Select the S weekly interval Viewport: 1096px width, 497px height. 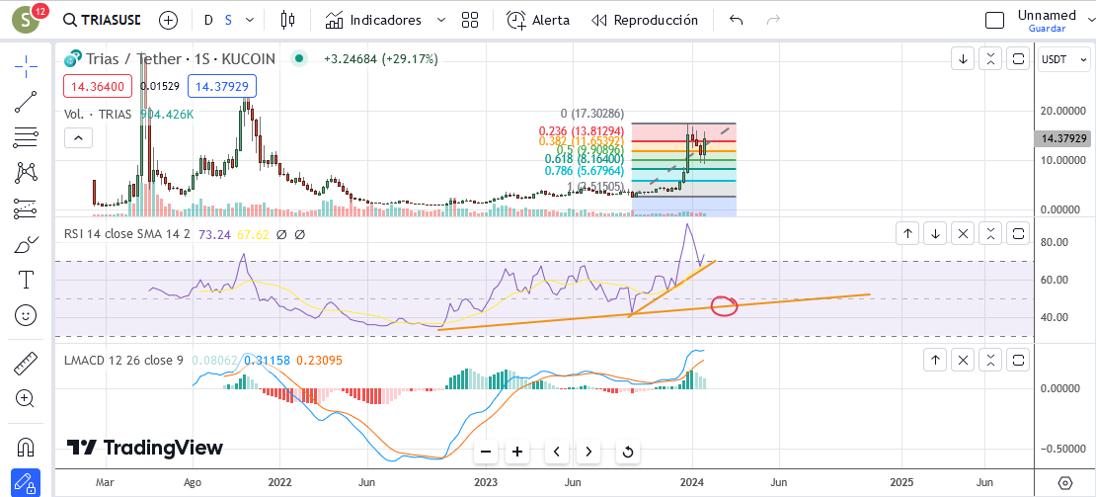[228, 21]
